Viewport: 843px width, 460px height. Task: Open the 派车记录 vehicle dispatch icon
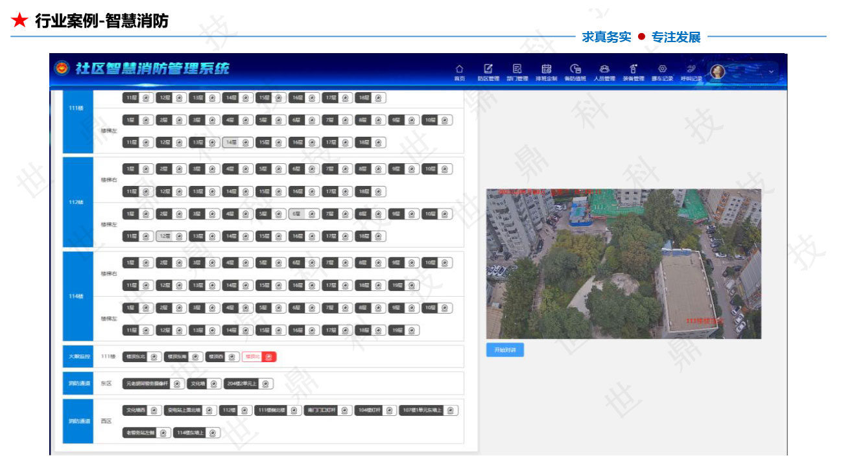pos(662,67)
